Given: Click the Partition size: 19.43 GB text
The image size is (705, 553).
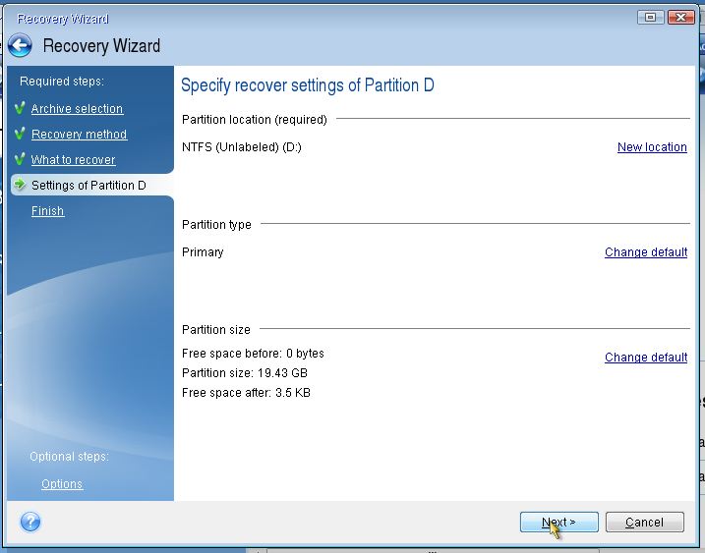Looking at the screenshot, I should 245,373.
